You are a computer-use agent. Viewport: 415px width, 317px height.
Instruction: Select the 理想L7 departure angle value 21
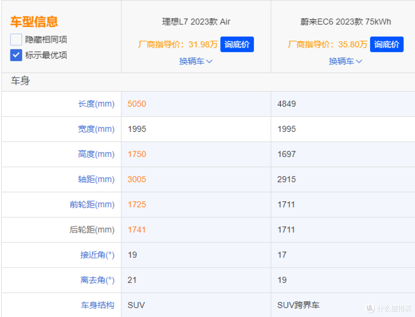(x=132, y=280)
